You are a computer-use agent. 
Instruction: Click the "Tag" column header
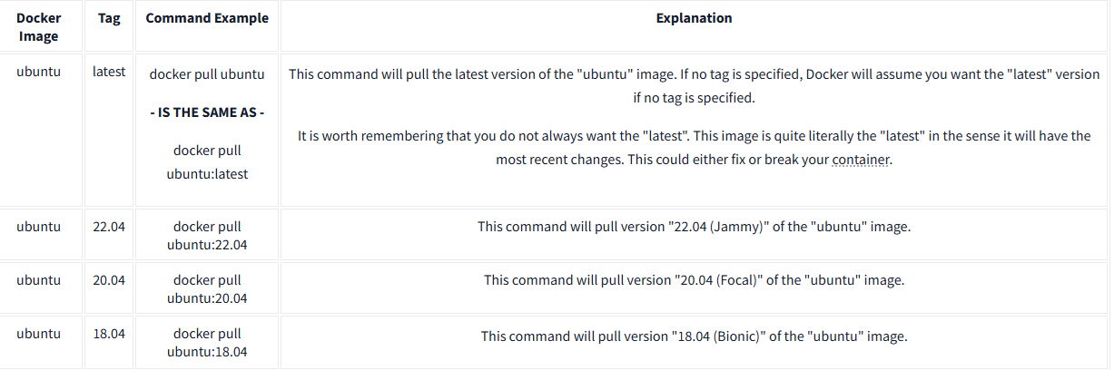(x=109, y=18)
